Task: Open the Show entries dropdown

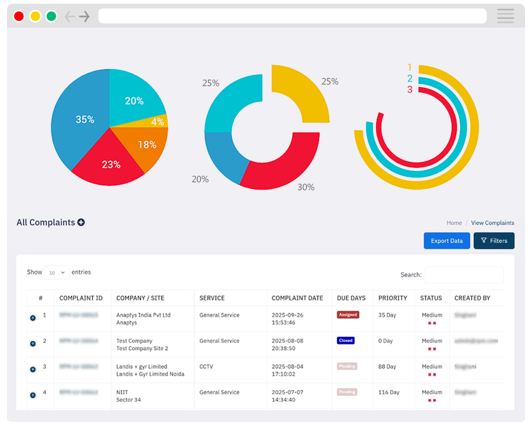Action: point(56,272)
